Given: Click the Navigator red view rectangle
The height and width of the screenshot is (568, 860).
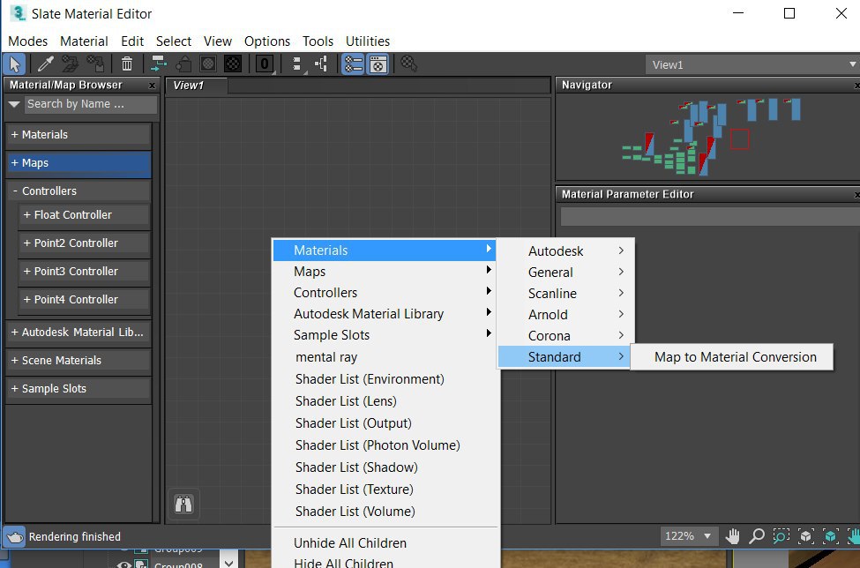Looking at the screenshot, I should coord(739,138).
